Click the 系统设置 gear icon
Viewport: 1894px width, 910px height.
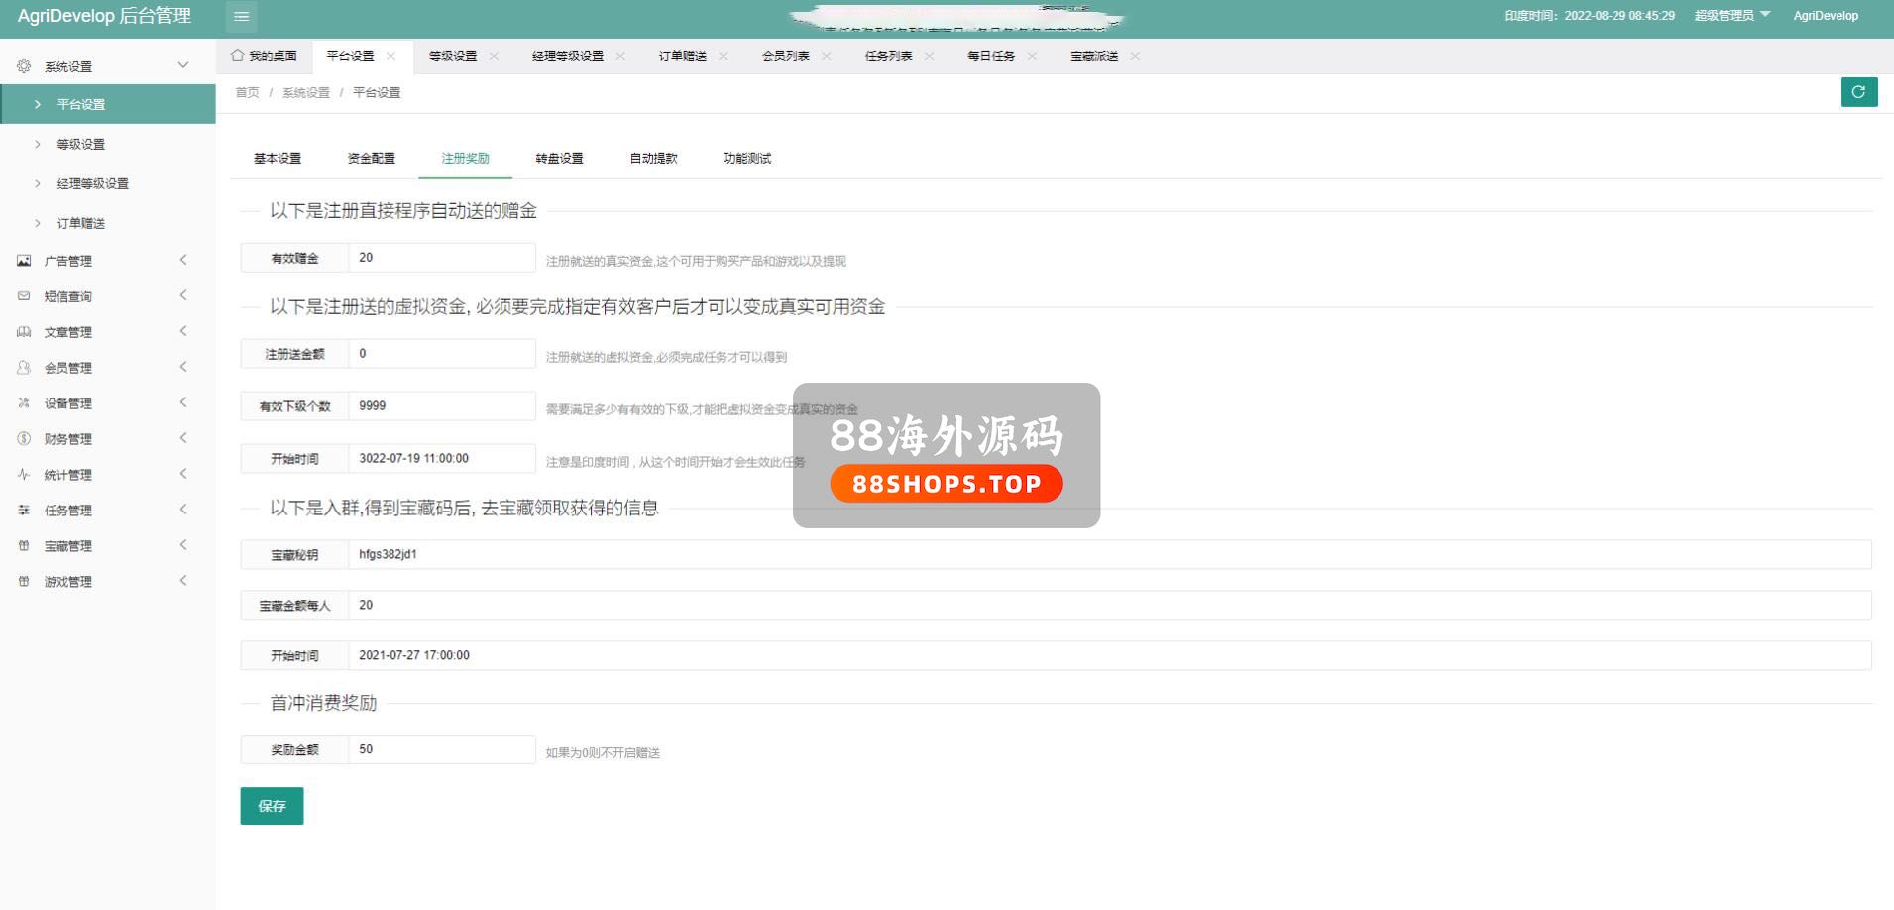click(24, 66)
